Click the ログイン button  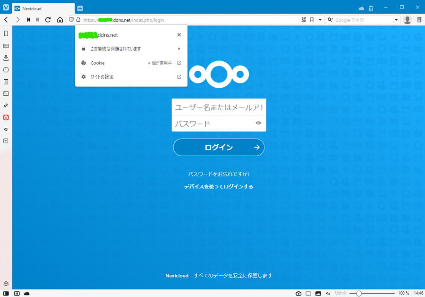219,147
